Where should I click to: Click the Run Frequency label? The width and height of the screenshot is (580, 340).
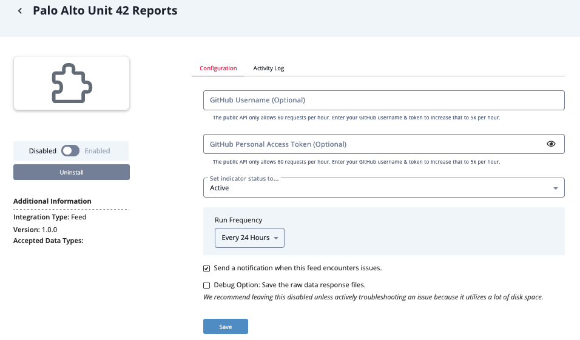238,220
